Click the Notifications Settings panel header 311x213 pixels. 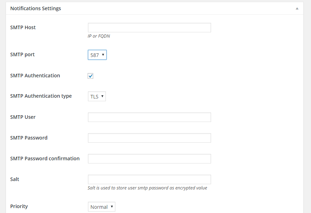155,8
